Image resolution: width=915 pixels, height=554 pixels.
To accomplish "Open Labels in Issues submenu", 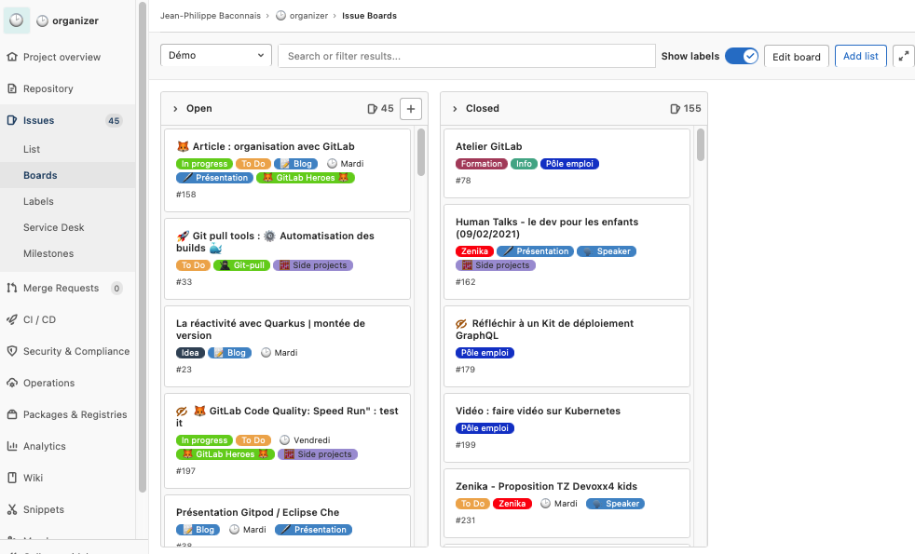I will [x=38, y=201].
